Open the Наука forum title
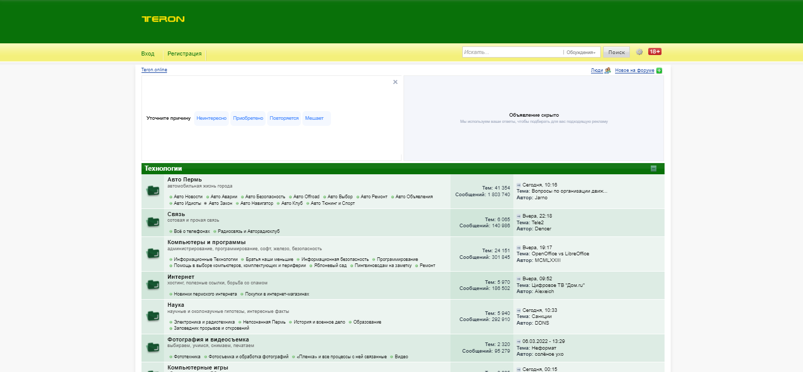This screenshot has width=803, height=372. click(x=176, y=305)
